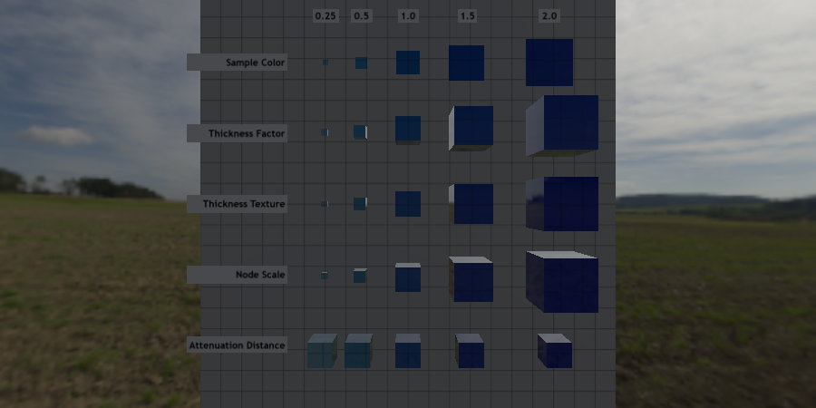
Task: Select the 2.0 column header
Action: [549, 16]
